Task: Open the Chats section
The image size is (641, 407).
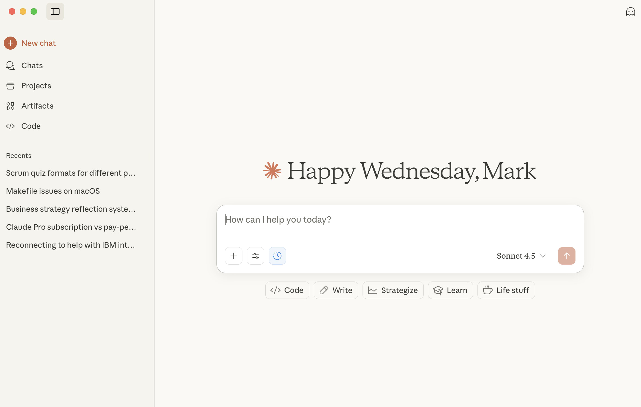Action: tap(32, 65)
